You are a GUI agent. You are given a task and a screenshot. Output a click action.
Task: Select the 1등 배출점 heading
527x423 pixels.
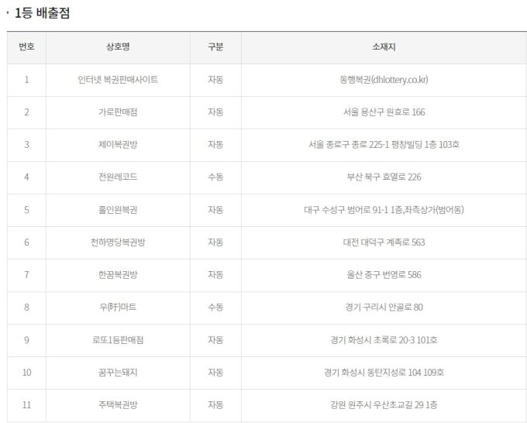(43, 13)
